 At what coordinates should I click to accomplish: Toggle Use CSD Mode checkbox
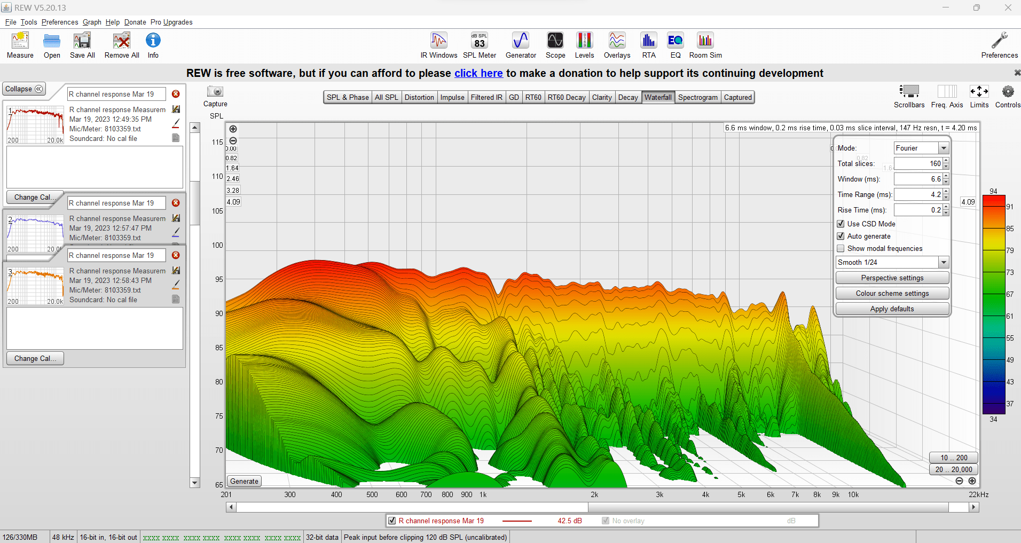coord(841,224)
